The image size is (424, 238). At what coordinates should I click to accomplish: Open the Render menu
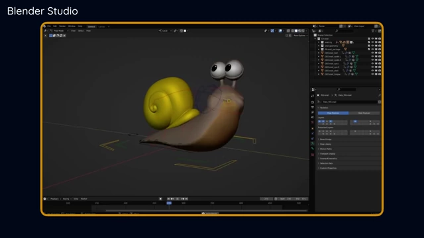click(62, 26)
